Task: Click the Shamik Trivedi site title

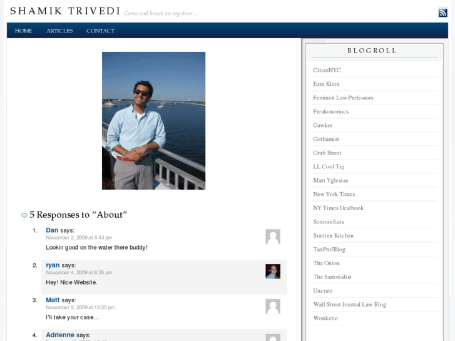Action: coord(65,11)
